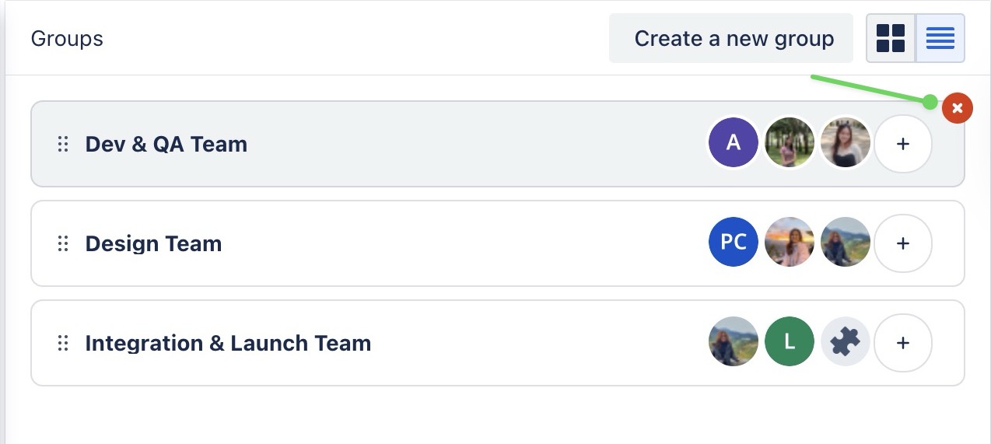Click the green L avatar
Screen dimensions: 991x444
790,342
